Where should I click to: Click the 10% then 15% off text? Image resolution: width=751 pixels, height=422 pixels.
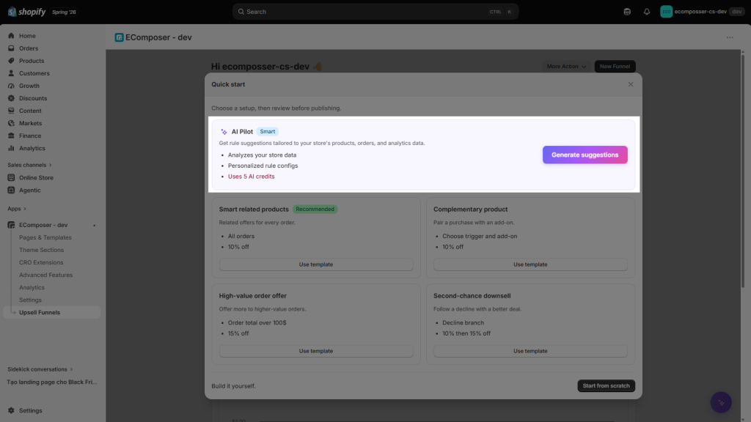point(466,333)
